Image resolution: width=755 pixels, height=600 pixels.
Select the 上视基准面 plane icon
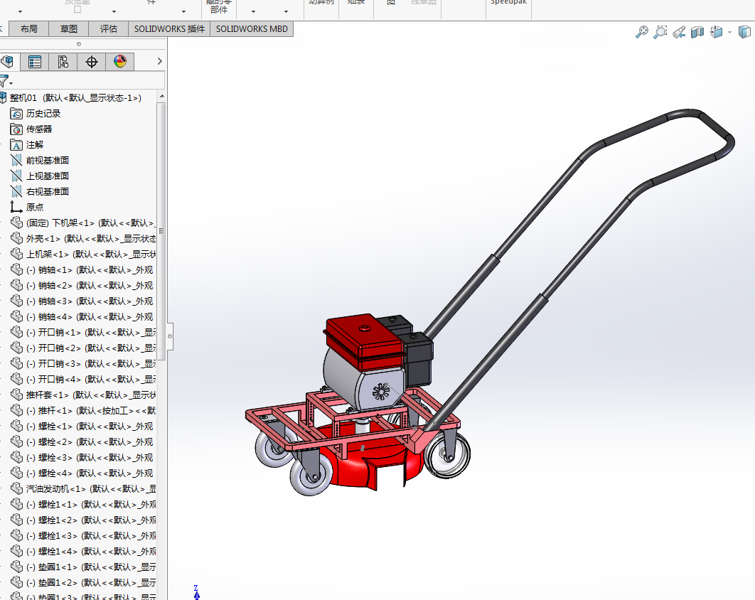coord(16,176)
